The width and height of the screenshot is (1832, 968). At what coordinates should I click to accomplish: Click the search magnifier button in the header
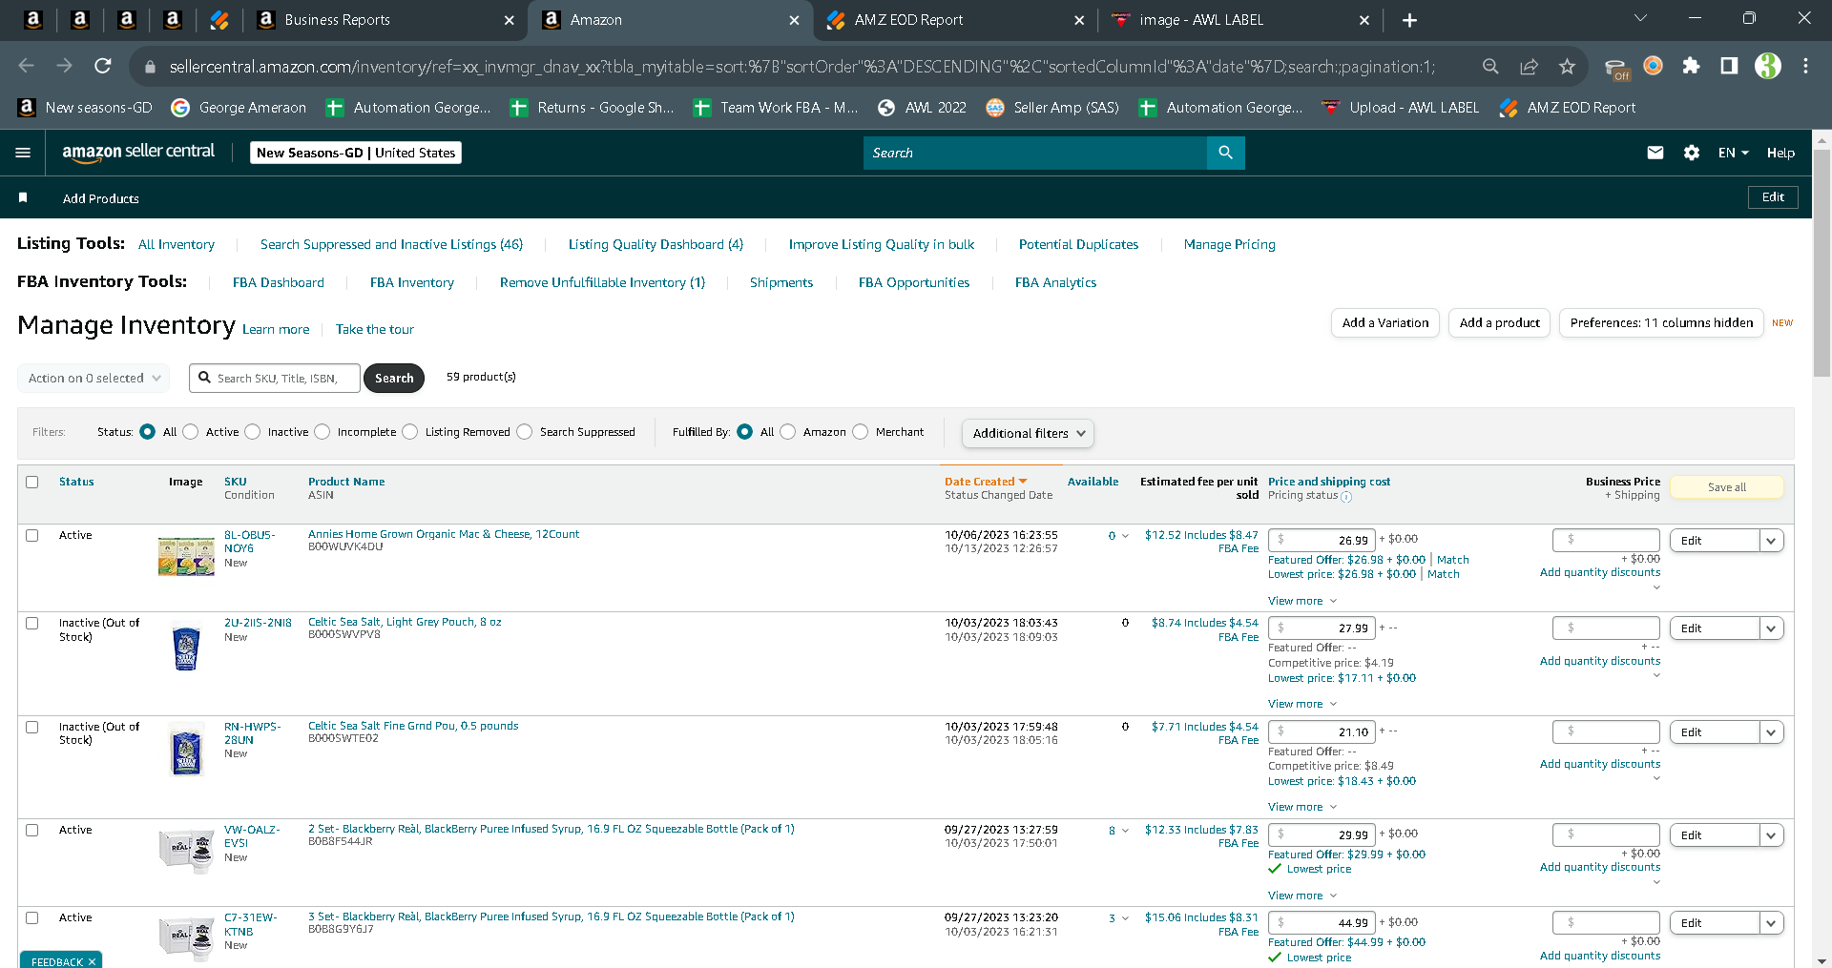(1225, 153)
